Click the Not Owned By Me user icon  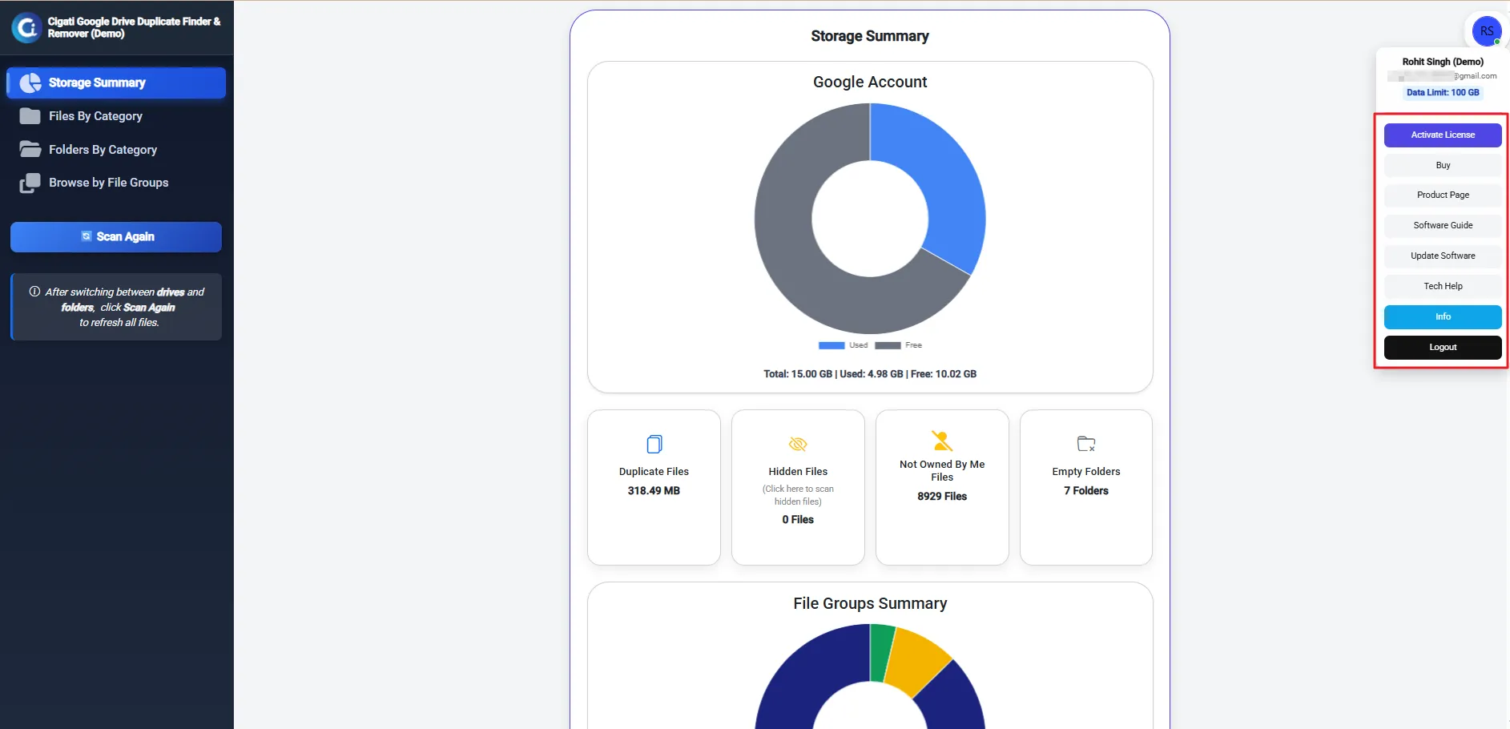942,441
